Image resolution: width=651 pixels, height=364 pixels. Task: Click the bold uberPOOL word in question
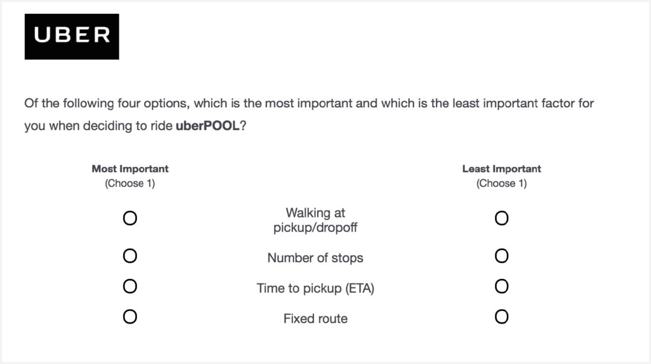pyautogui.click(x=207, y=126)
